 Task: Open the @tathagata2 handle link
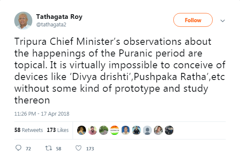pos(51,25)
